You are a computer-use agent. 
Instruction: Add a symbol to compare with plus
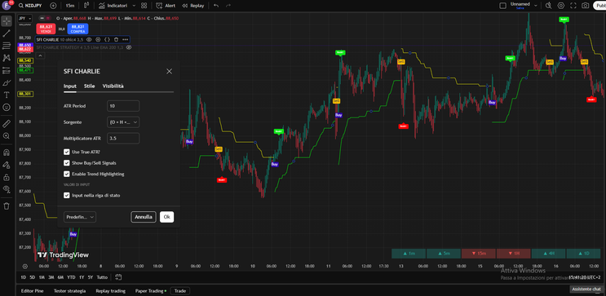53,6
